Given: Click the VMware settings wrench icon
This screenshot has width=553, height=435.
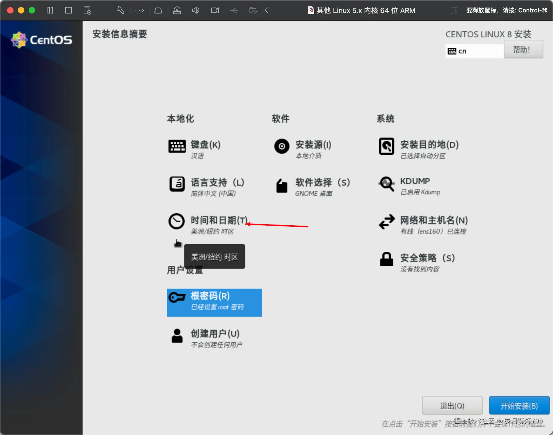Looking at the screenshot, I should pos(120,10).
